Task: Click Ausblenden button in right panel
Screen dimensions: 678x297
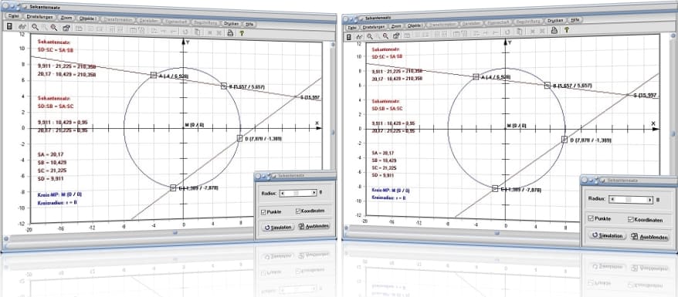Action: [649, 237]
